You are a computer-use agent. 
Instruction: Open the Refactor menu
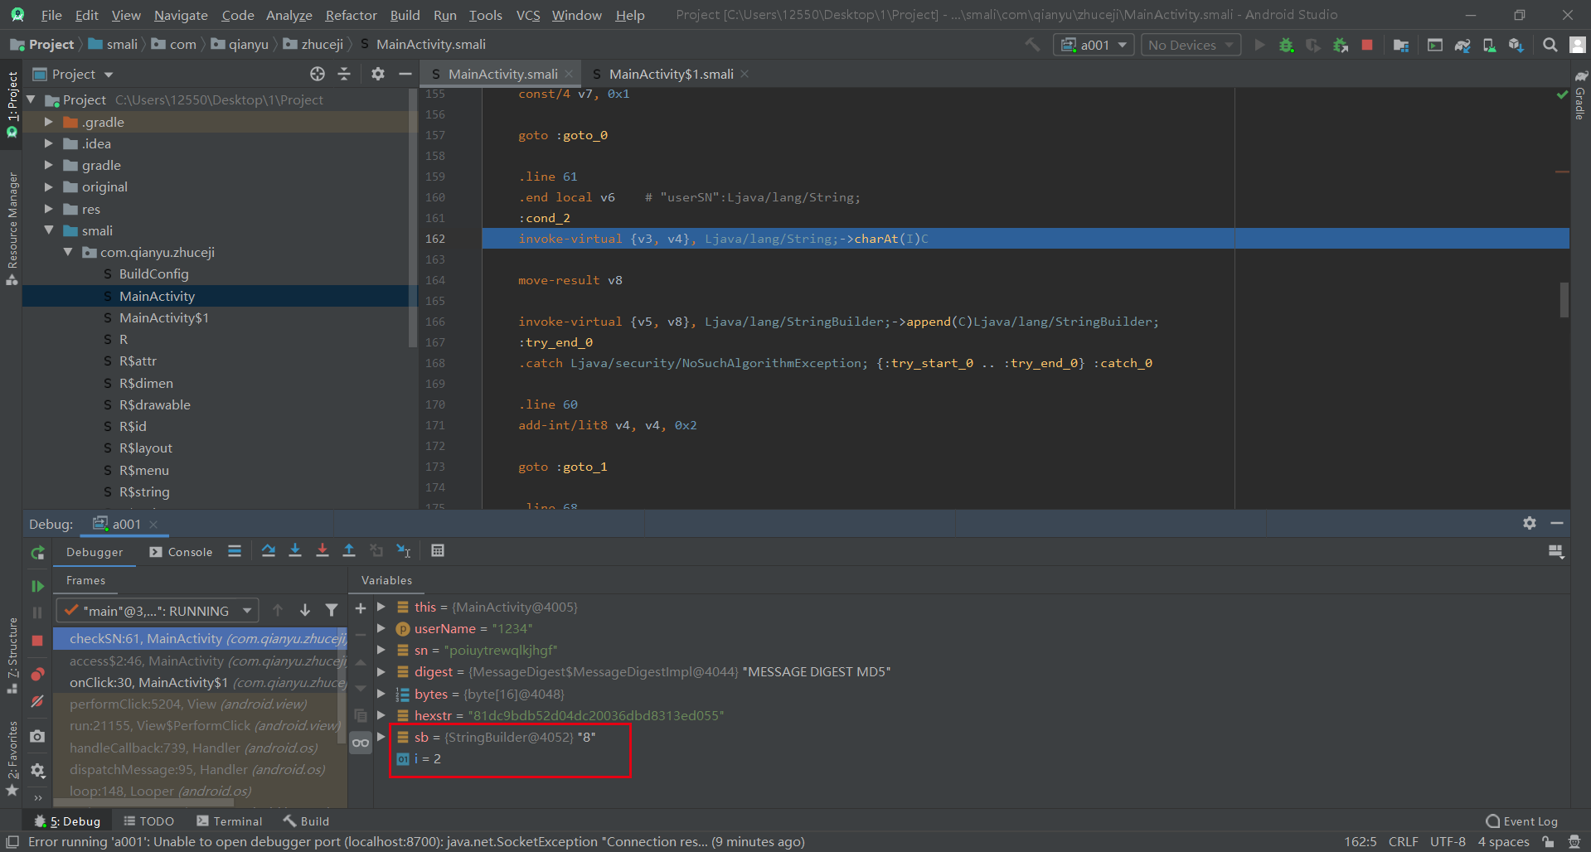351,15
